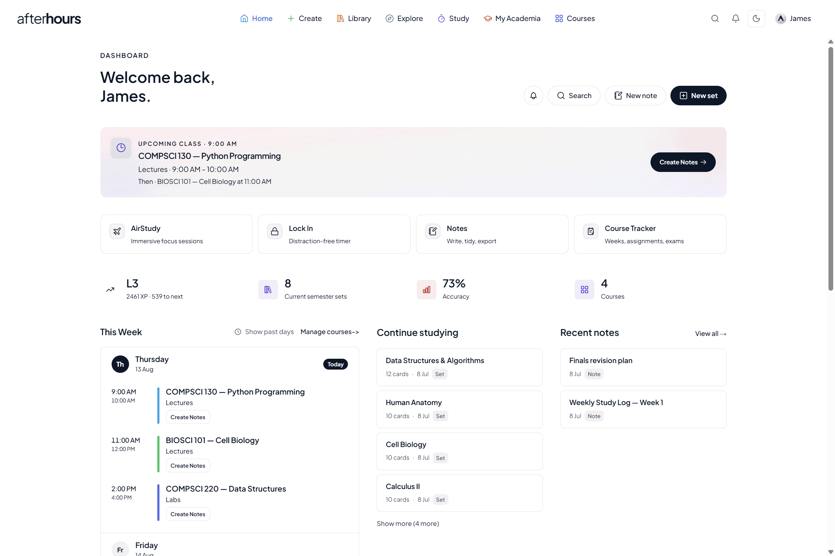Click the AirStudy plane icon
Image resolution: width=835 pixels, height=556 pixels.
[x=117, y=231]
